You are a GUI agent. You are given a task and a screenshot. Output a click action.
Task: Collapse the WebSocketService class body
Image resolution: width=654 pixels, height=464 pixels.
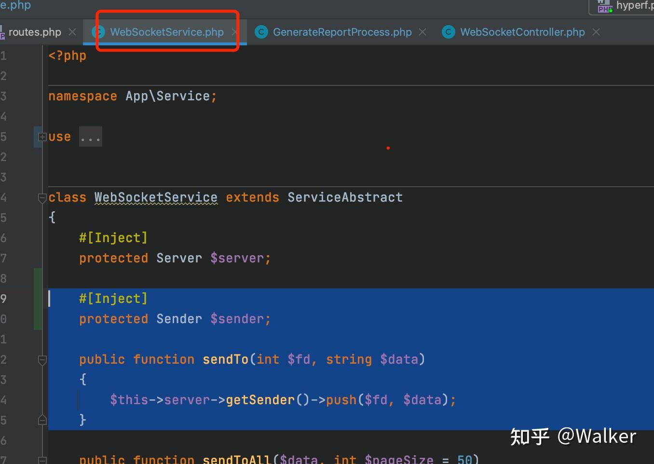tap(42, 197)
